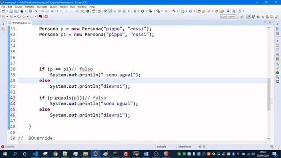Click the Save toolbar icon

[11, 11]
